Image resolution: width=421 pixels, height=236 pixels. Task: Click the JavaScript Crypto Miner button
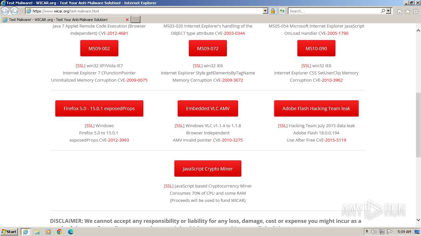[208, 168]
